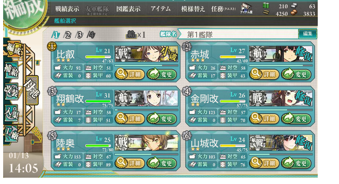Click the 翔鶴改 ship portrait banner
Screen dimensions: 339x184
click(147, 99)
